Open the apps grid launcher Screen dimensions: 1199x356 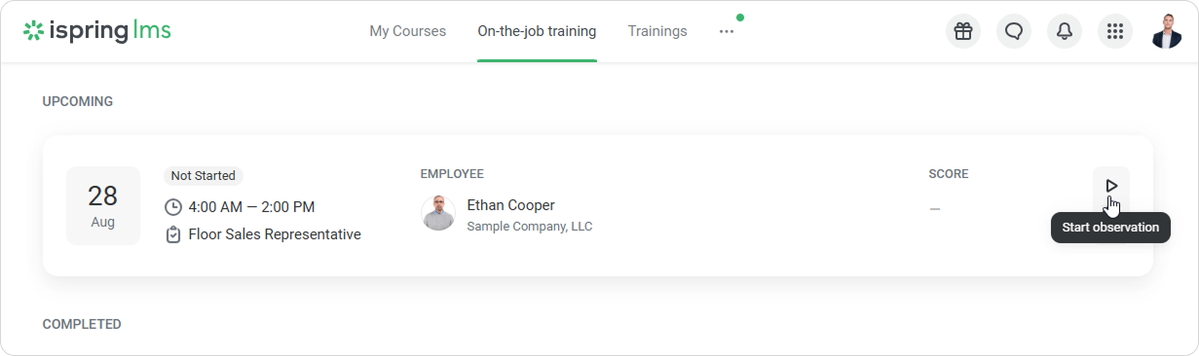tap(1115, 31)
